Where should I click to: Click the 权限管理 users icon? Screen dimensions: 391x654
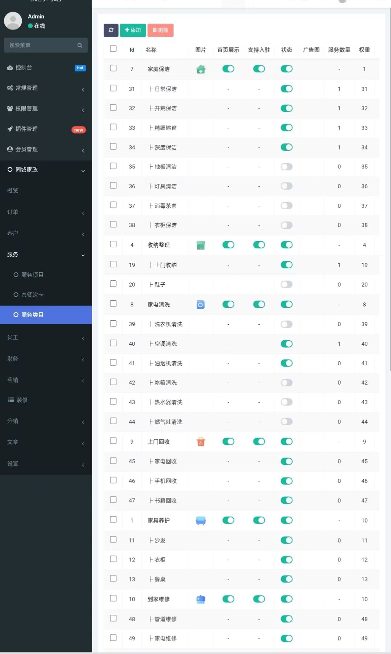[10, 109]
